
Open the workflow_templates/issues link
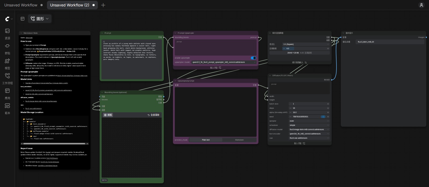pyautogui.click(x=48, y=166)
